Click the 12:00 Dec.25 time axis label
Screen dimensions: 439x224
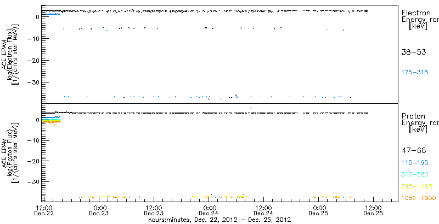[374, 211]
